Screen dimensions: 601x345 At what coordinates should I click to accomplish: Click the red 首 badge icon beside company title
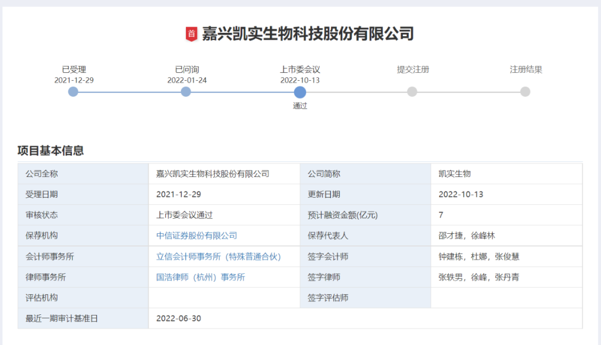point(191,34)
